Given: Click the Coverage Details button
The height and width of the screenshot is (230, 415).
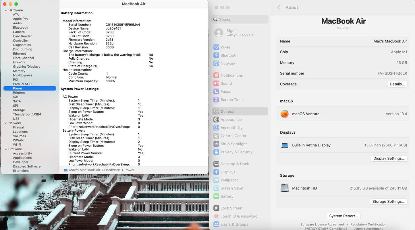Looking at the screenshot, I should coord(397,84).
